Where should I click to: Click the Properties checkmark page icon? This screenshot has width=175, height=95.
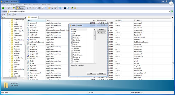tap(43, 8)
